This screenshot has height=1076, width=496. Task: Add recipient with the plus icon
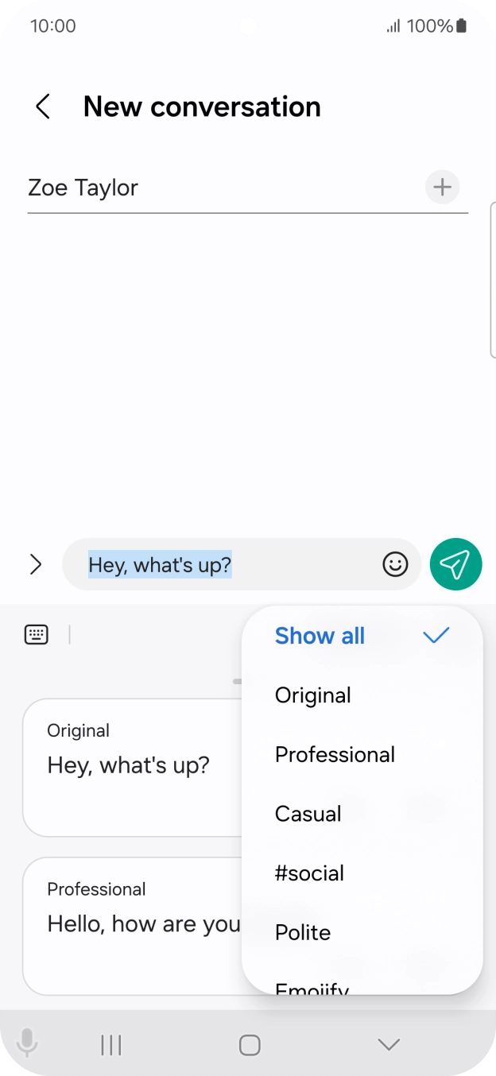pyautogui.click(x=442, y=188)
